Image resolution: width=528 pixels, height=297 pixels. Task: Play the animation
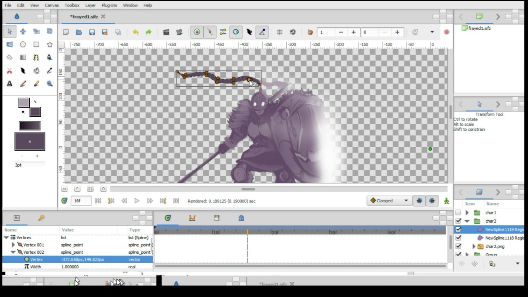point(137,201)
